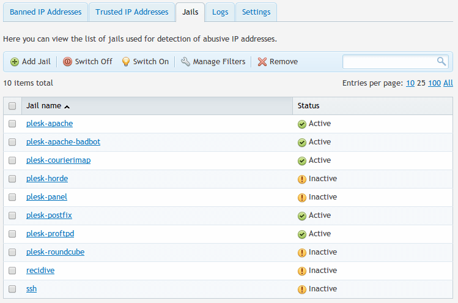Open the recidive jail link

click(x=40, y=271)
